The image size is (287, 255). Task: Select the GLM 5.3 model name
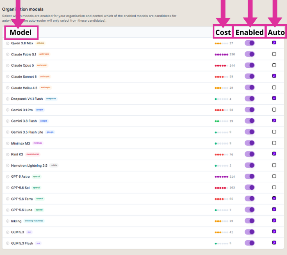coord(18,232)
